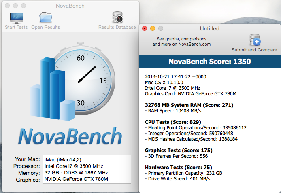281x193 pixels.
Task: Click 'NVIDIA GeForce GTX 780M' in info box
Action: [76, 179]
